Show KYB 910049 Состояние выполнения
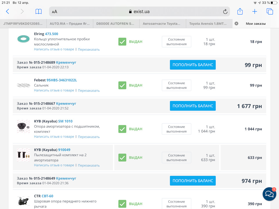Image resolution: width=279 pixels, height=209 pixels. (176, 158)
